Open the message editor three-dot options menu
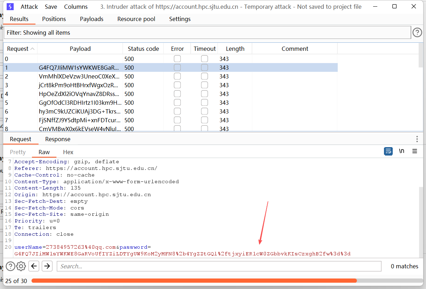Screen dimensions: 426x289 click(417, 139)
